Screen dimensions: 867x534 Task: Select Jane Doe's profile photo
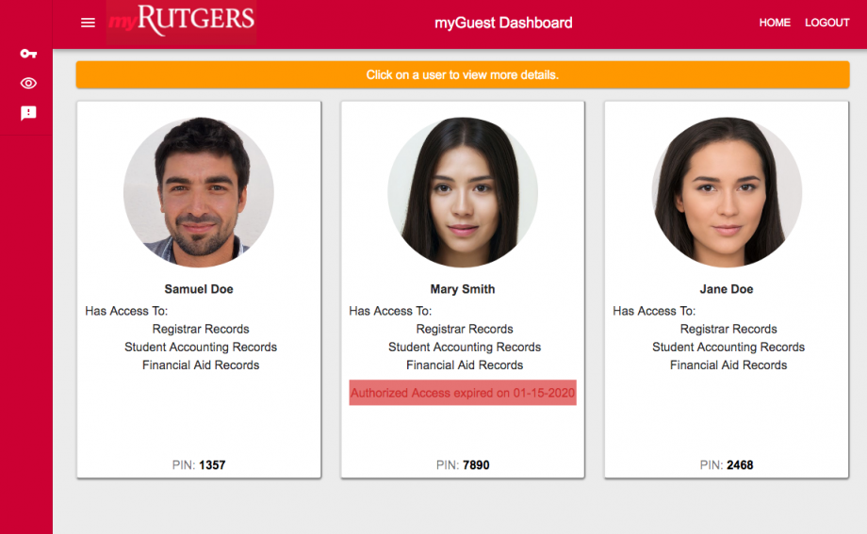(727, 192)
